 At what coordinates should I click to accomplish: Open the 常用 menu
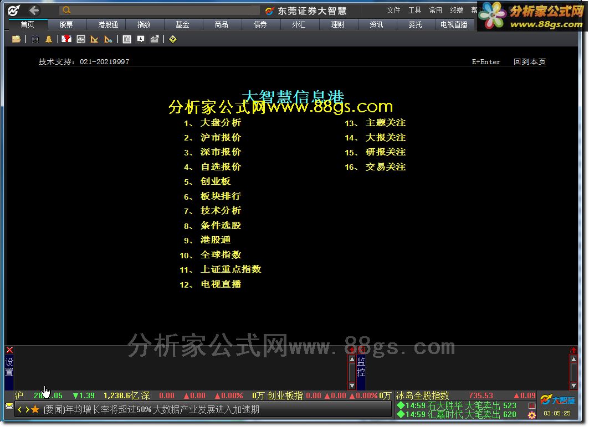click(x=436, y=10)
